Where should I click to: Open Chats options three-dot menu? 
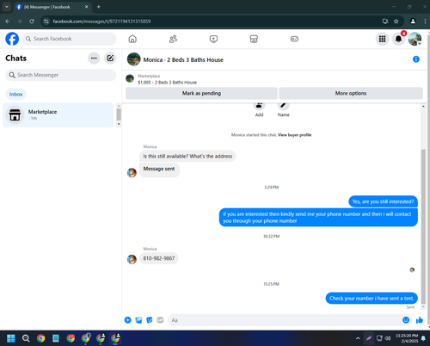[x=94, y=59]
